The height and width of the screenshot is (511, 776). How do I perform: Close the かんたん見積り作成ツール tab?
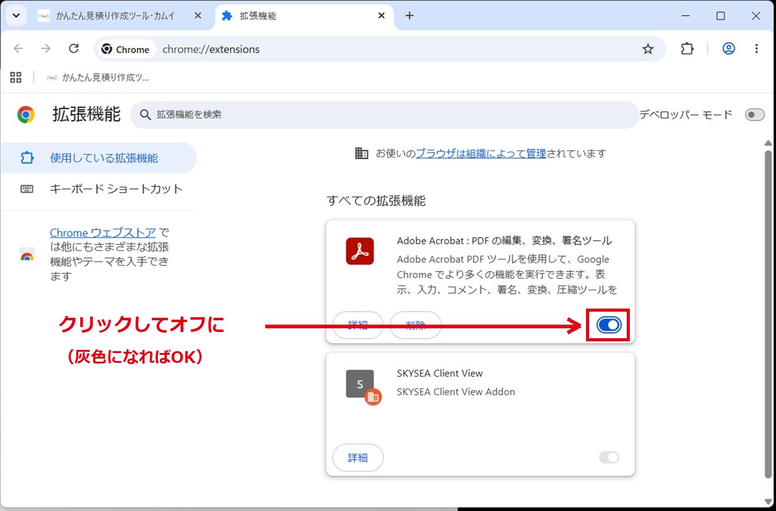click(198, 15)
